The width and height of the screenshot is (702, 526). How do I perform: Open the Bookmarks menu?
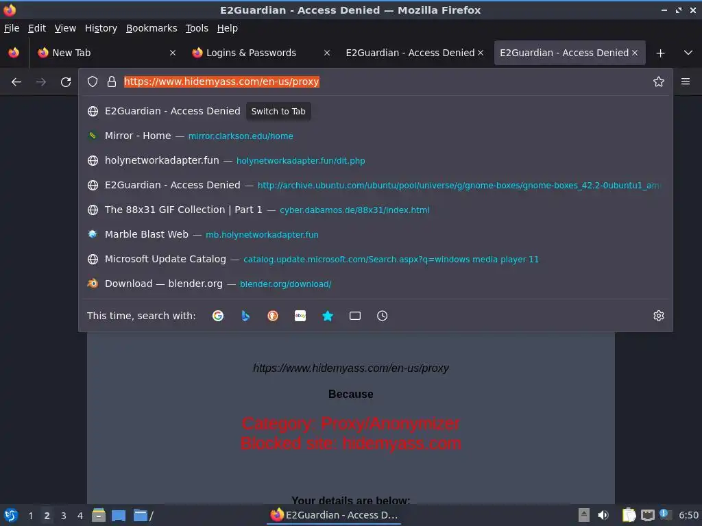152,28
